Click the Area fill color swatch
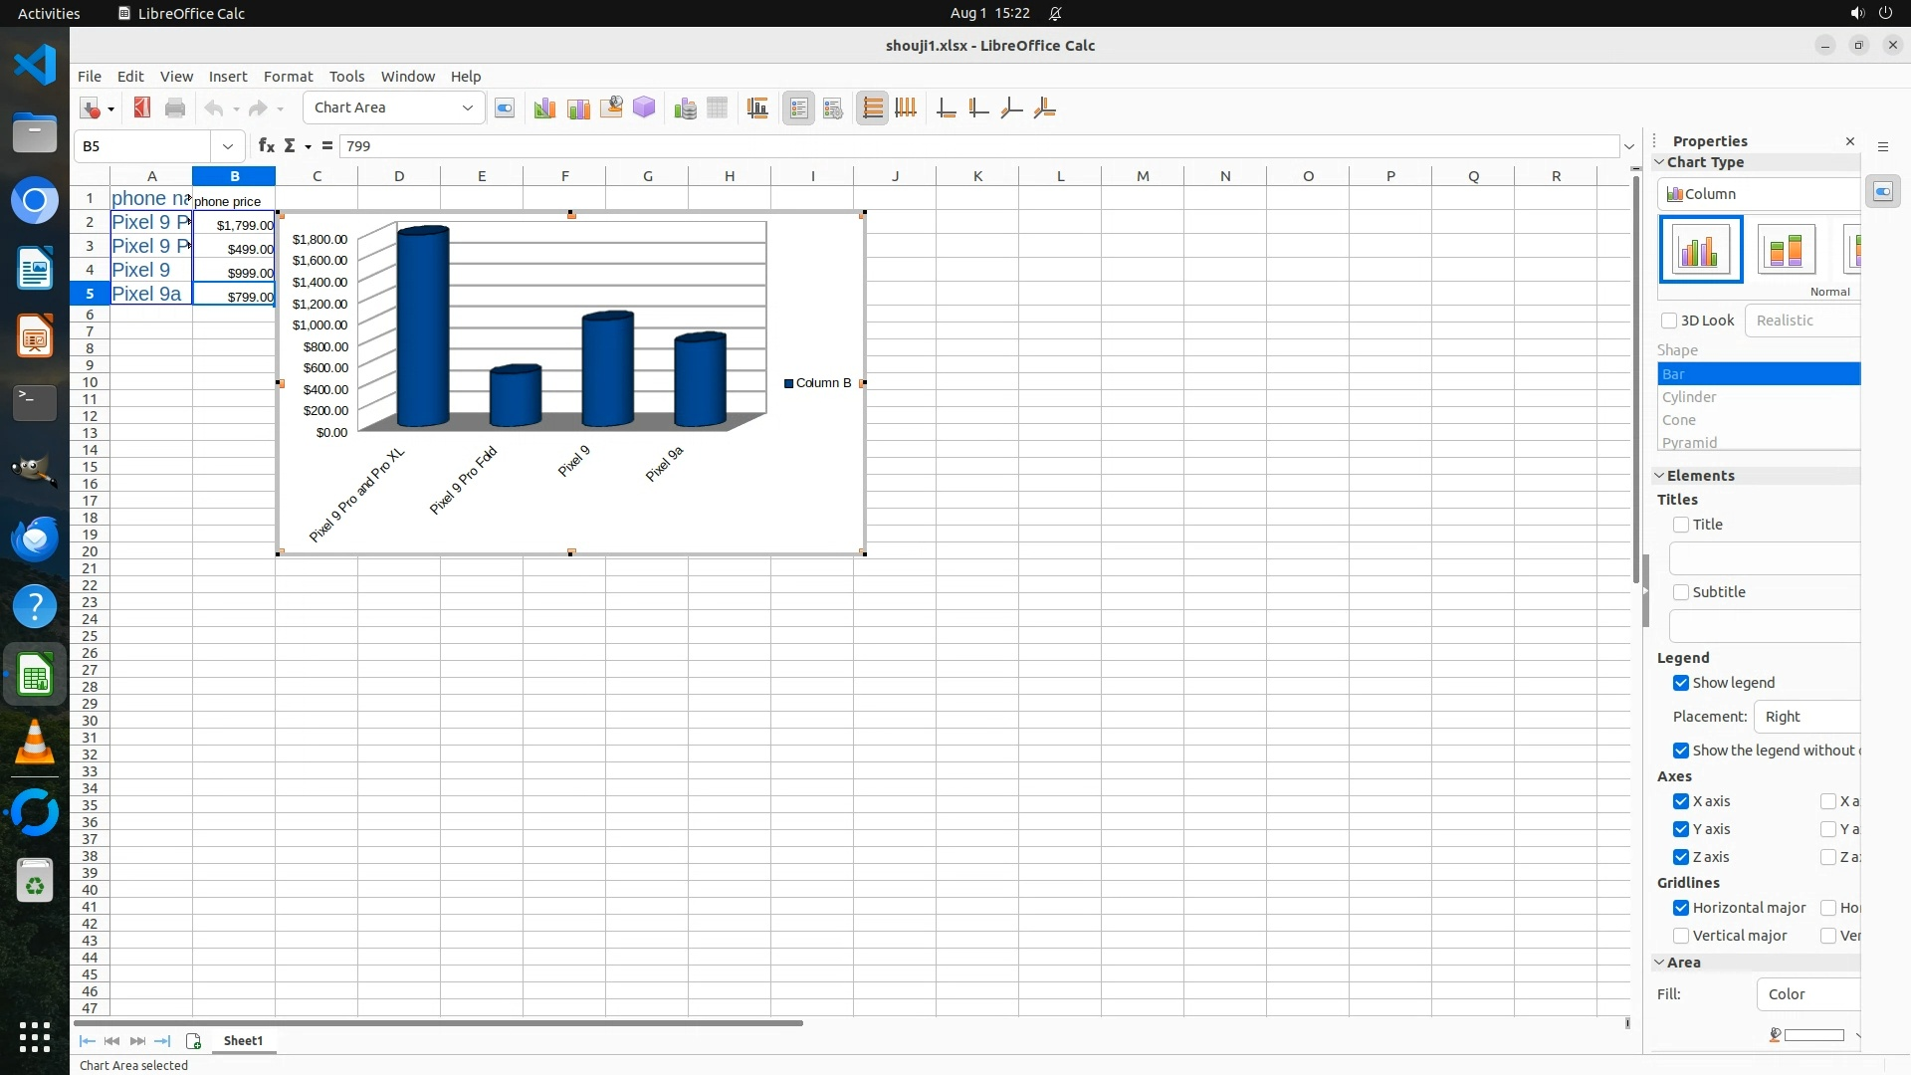 pyautogui.click(x=1813, y=1035)
